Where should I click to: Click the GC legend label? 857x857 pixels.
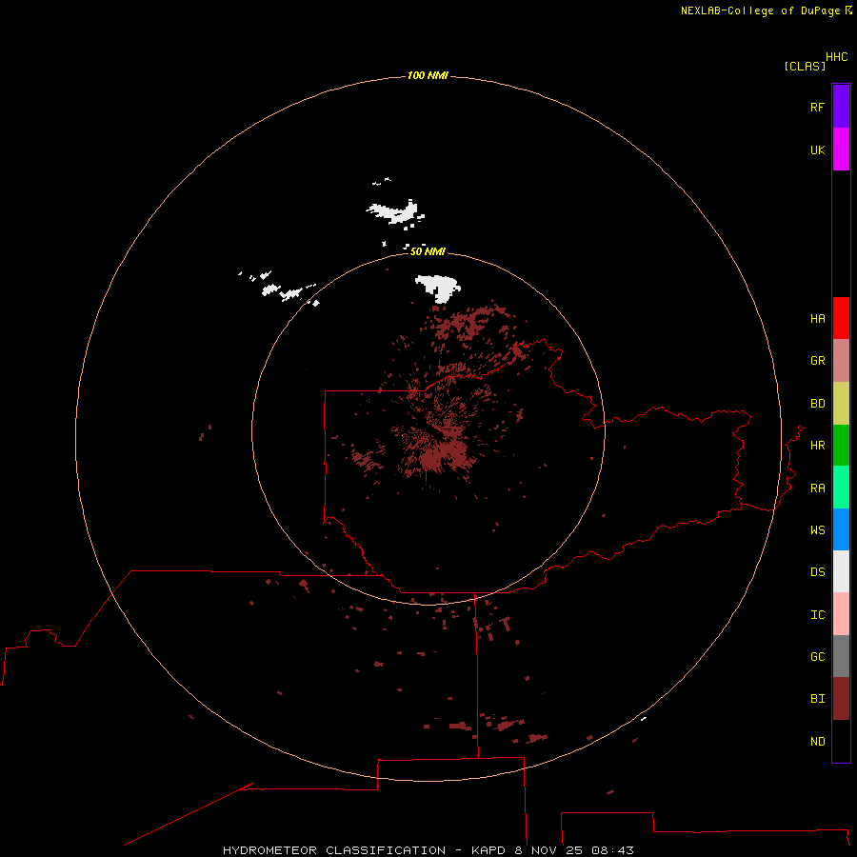(x=817, y=656)
